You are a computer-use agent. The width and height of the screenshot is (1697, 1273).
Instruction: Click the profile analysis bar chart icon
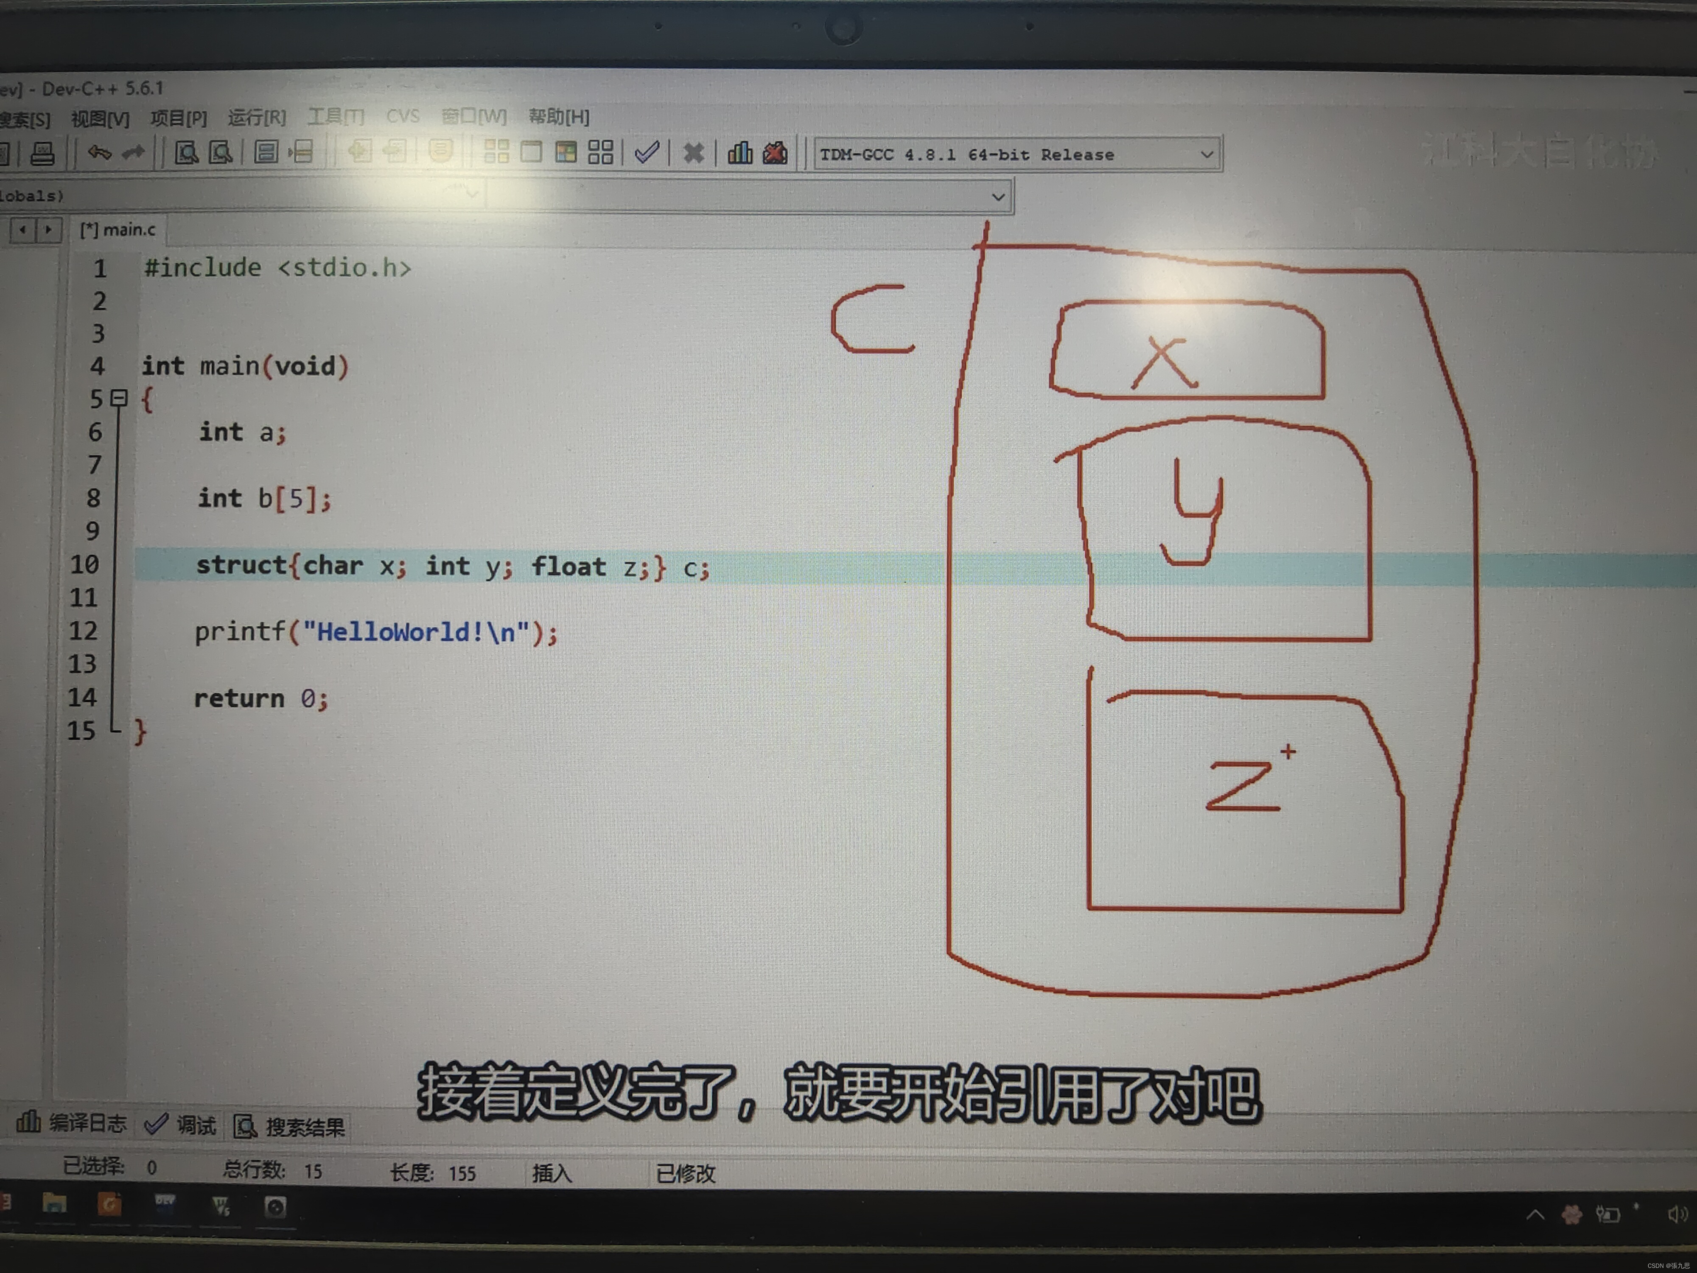pyautogui.click(x=739, y=153)
